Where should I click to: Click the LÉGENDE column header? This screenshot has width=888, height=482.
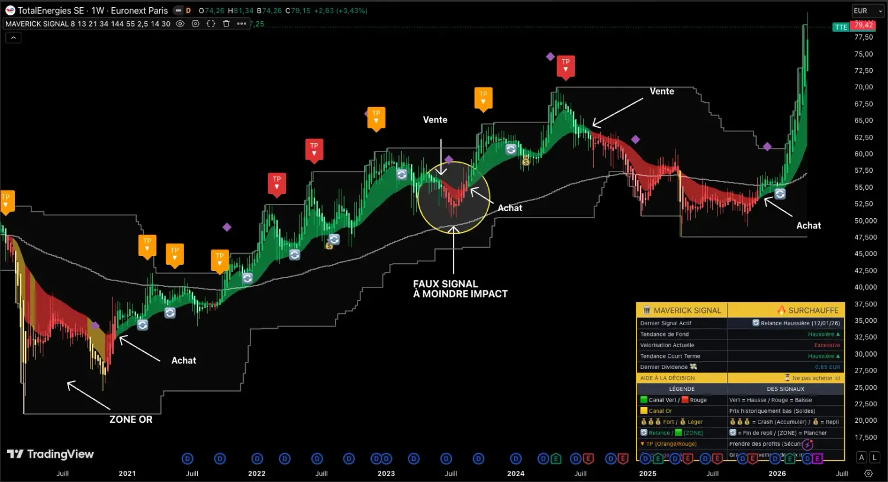682,389
